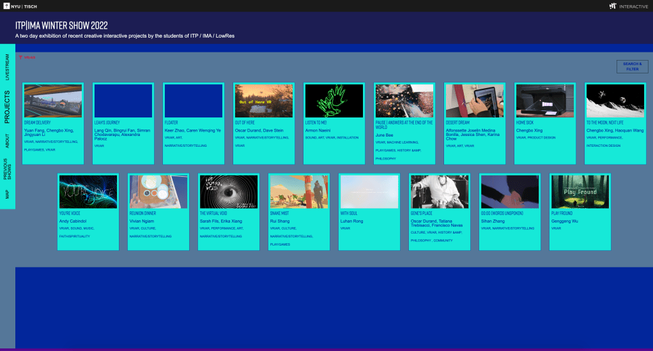The width and height of the screenshot is (653, 351).
Task: Select the To The Moon, Next Life thumbnail
Action: coord(615,101)
